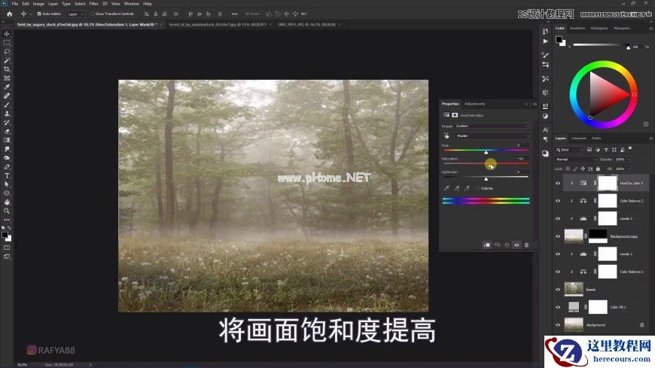The width and height of the screenshot is (655, 368).
Task: Open the File menu
Action: (x=15, y=4)
